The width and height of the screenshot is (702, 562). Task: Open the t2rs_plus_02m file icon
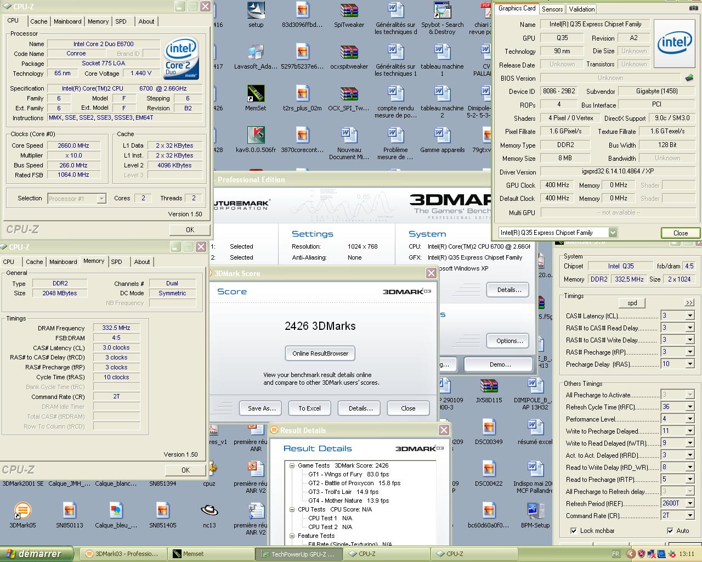click(x=302, y=94)
